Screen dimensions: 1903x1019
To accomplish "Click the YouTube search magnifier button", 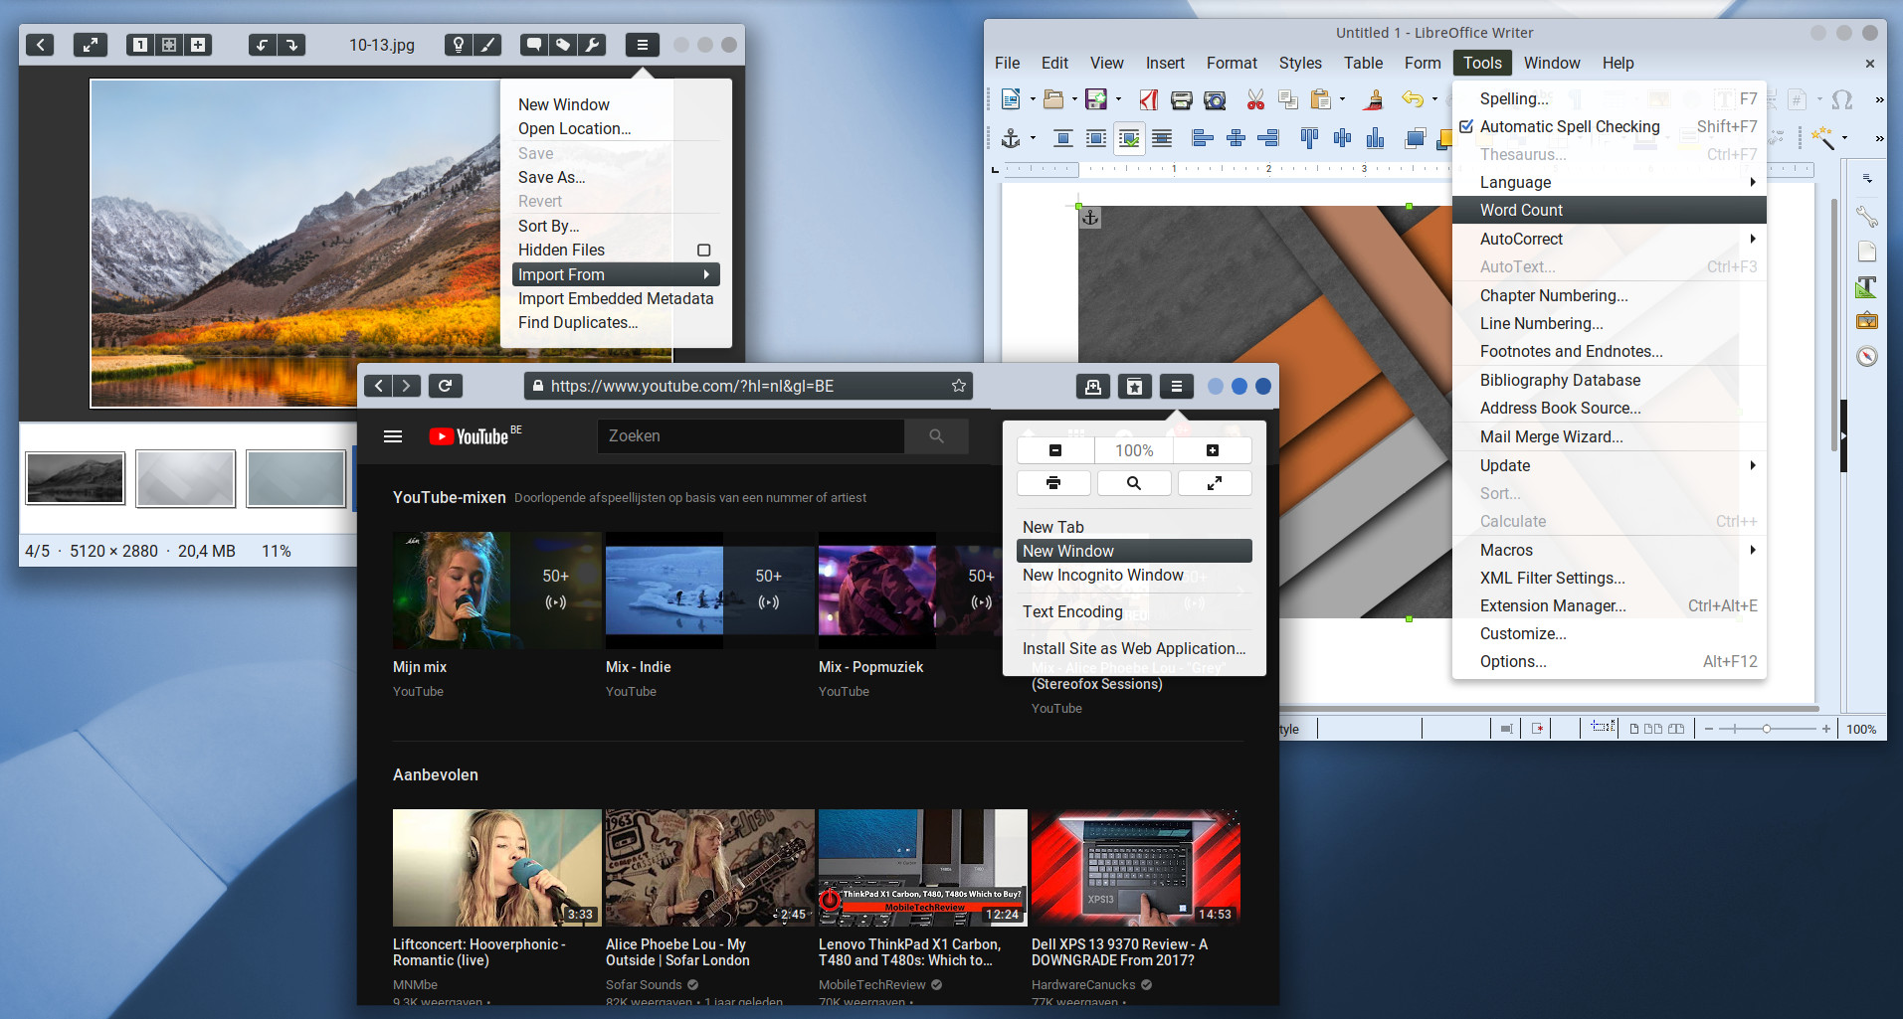I will tap(936, 436).
